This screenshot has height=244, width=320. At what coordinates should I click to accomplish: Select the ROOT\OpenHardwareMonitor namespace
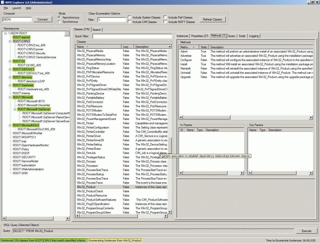click(x=31, y=145)
